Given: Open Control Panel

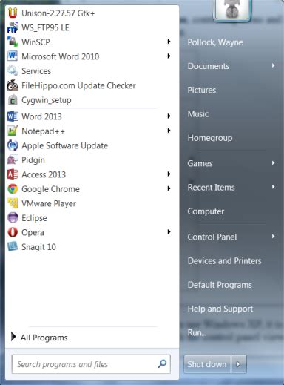Looking at the screenshot, I should click(x=212, y=237).
